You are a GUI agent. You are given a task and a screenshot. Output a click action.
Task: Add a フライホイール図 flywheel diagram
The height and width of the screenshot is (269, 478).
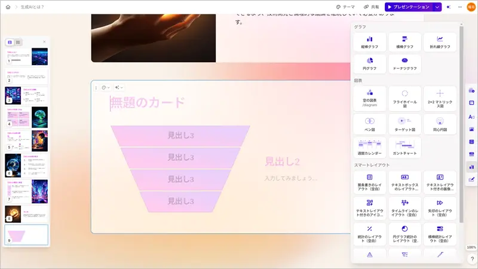coord(405,97)
